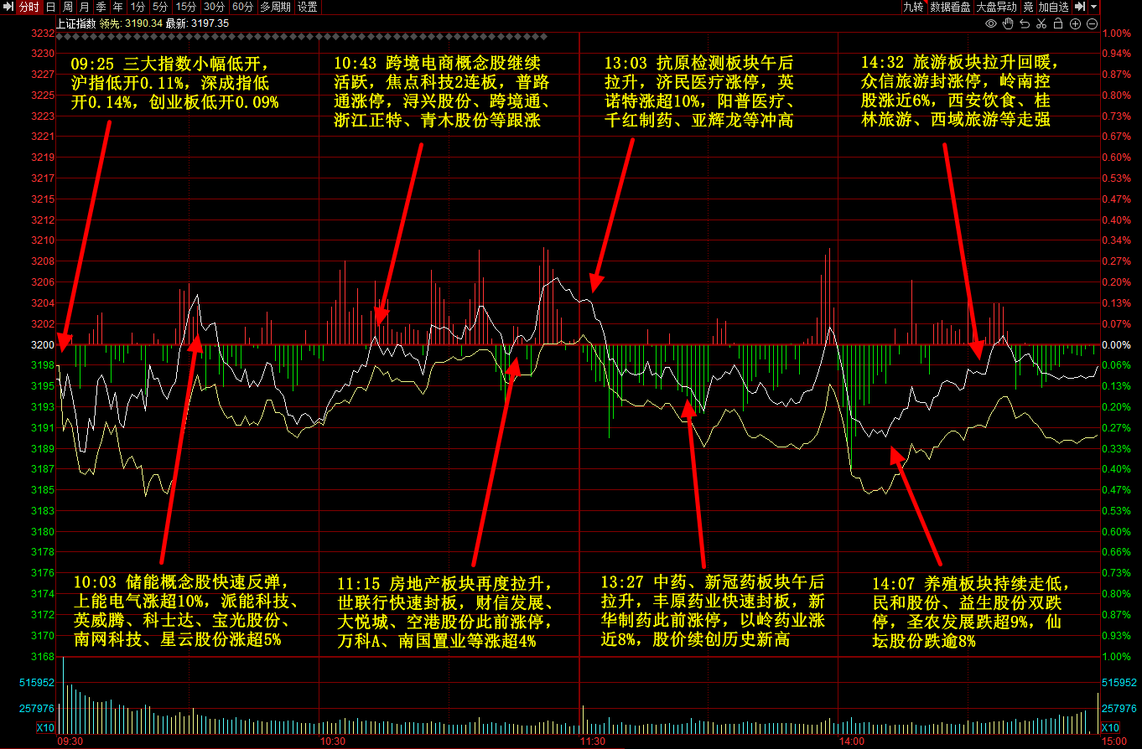The width and height of the screenshot is (1142, 749).
Task: Click the X10 volume scale label at bottom-left
Action: [x=44, y=727]
